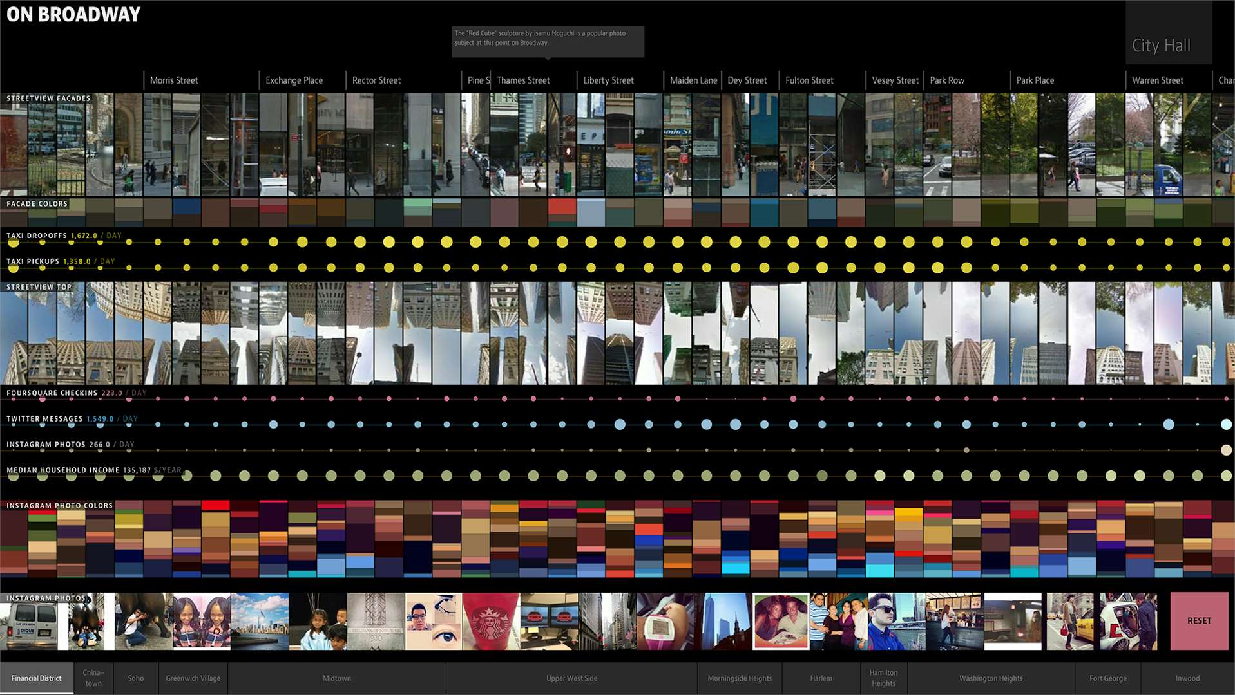Open the Harlem neighborhood section

(821, 678)
